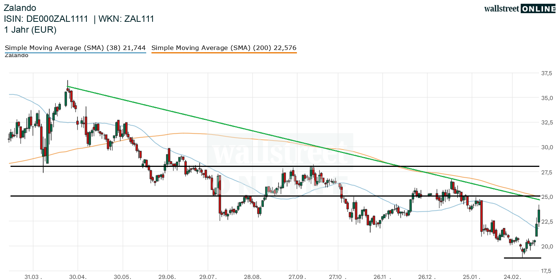Click the wallstreet ONLINE logo

click(x=519, y=9)
